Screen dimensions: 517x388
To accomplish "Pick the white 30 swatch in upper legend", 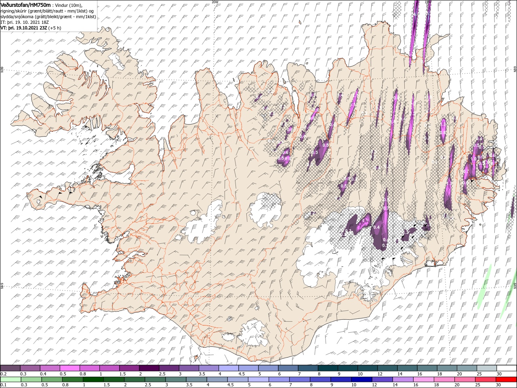I will (506, 368).
